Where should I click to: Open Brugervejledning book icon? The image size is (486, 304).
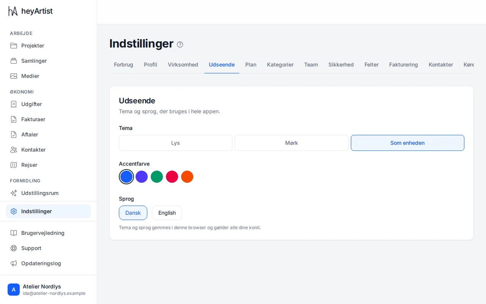pos(14,233)
